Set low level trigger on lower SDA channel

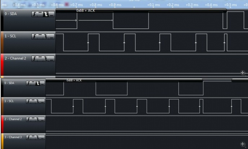(43, 83)
